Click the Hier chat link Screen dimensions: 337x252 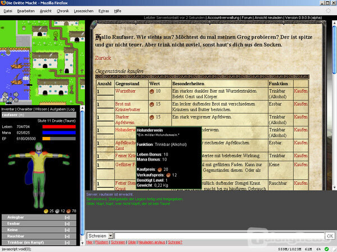[89, 242]
